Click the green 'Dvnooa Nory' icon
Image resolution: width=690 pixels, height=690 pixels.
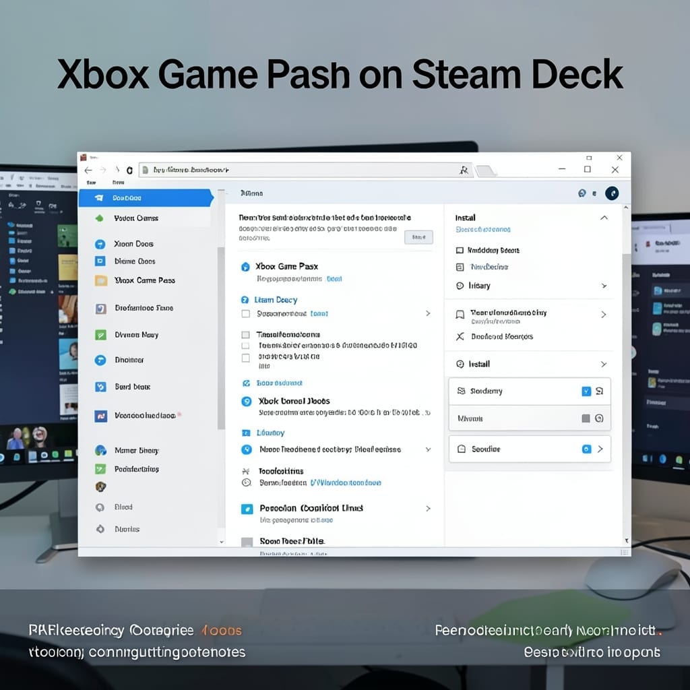pyautogui.click(x=100, y=336)
